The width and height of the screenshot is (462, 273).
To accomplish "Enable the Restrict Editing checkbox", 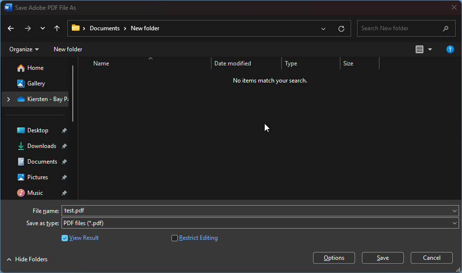I will (x=174, y=238).
